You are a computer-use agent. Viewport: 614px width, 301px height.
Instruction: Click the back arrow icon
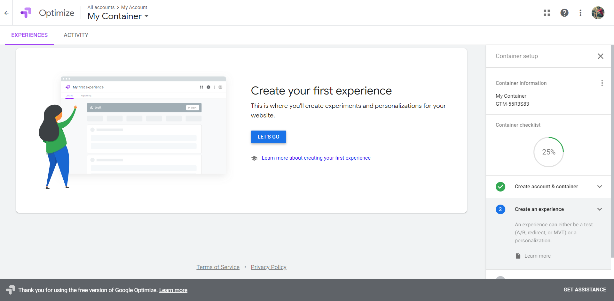(6, 13)
